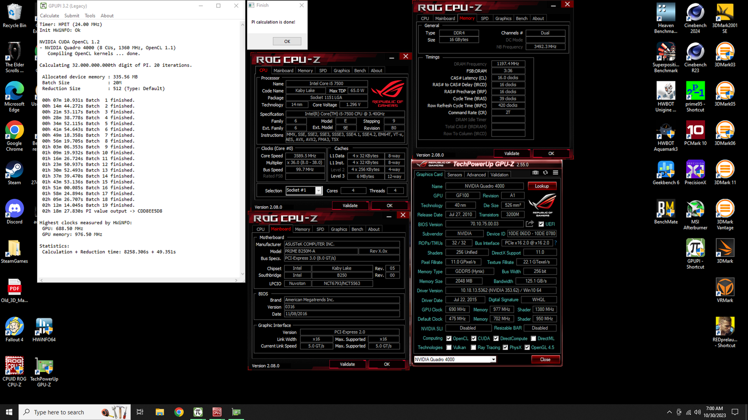Open File Explorer from the taskbar
The image size is (748, 420).
[x=160, y=412]
